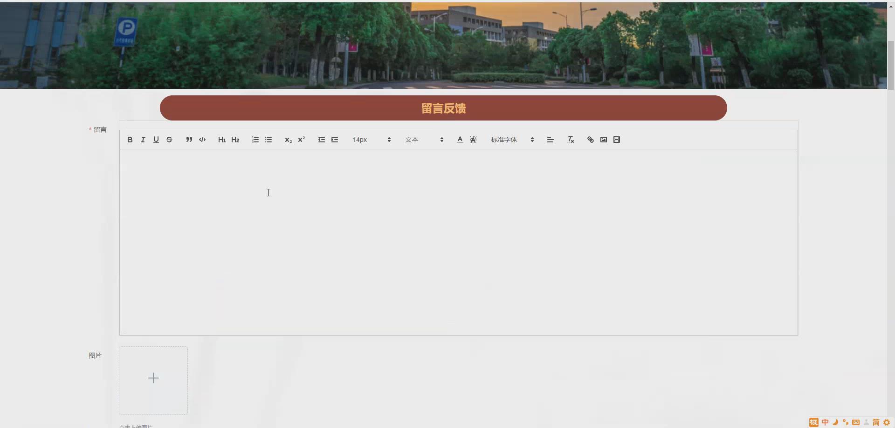The width and height of the screenshot is (895, 428).
Task: Insert a video into the message
Action: pyautogui.click(x=616, y=140)
